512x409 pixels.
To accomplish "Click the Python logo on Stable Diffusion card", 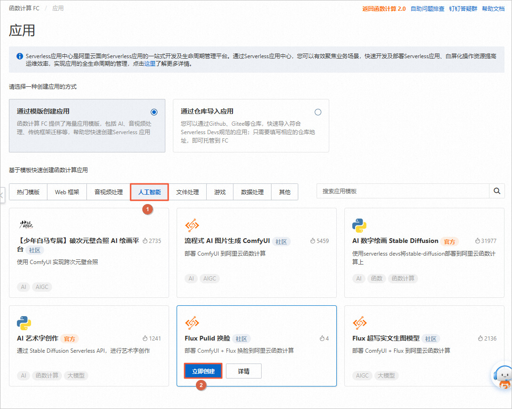I will coord(359,225).
